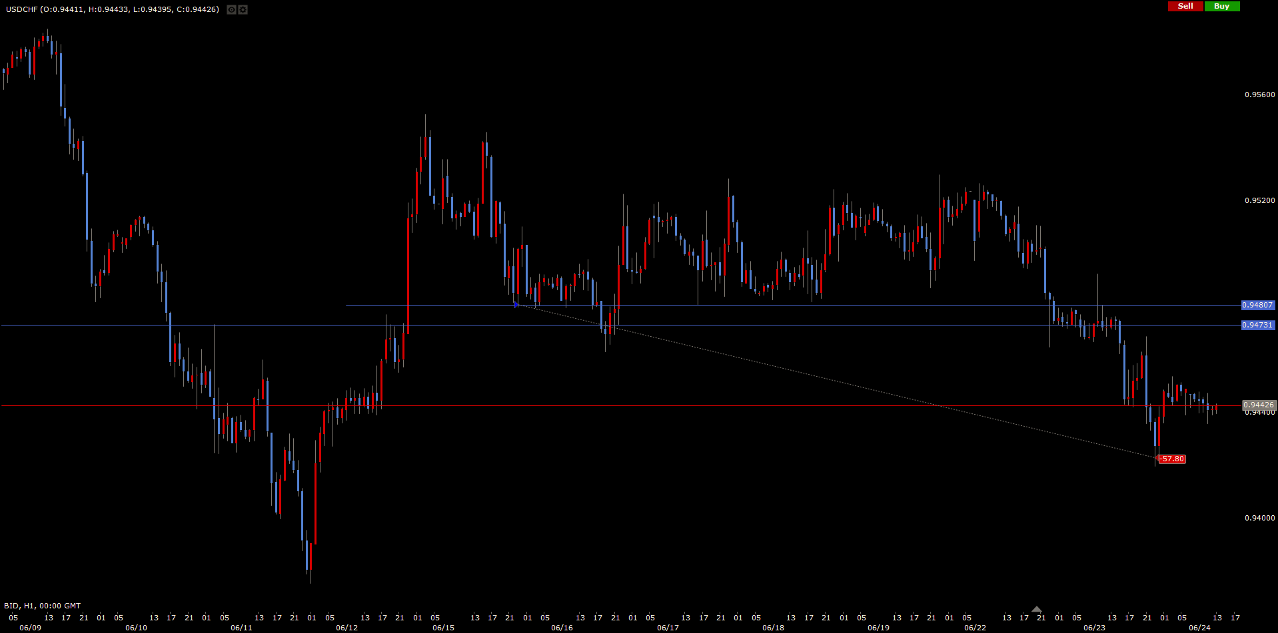Click the BID, H1, 00:00 GMT label

[x=42, y=606]
